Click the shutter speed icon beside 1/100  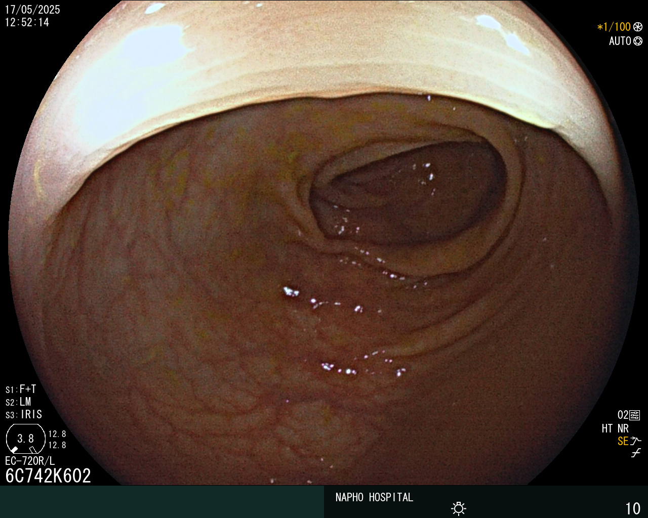tap(638, 27)
